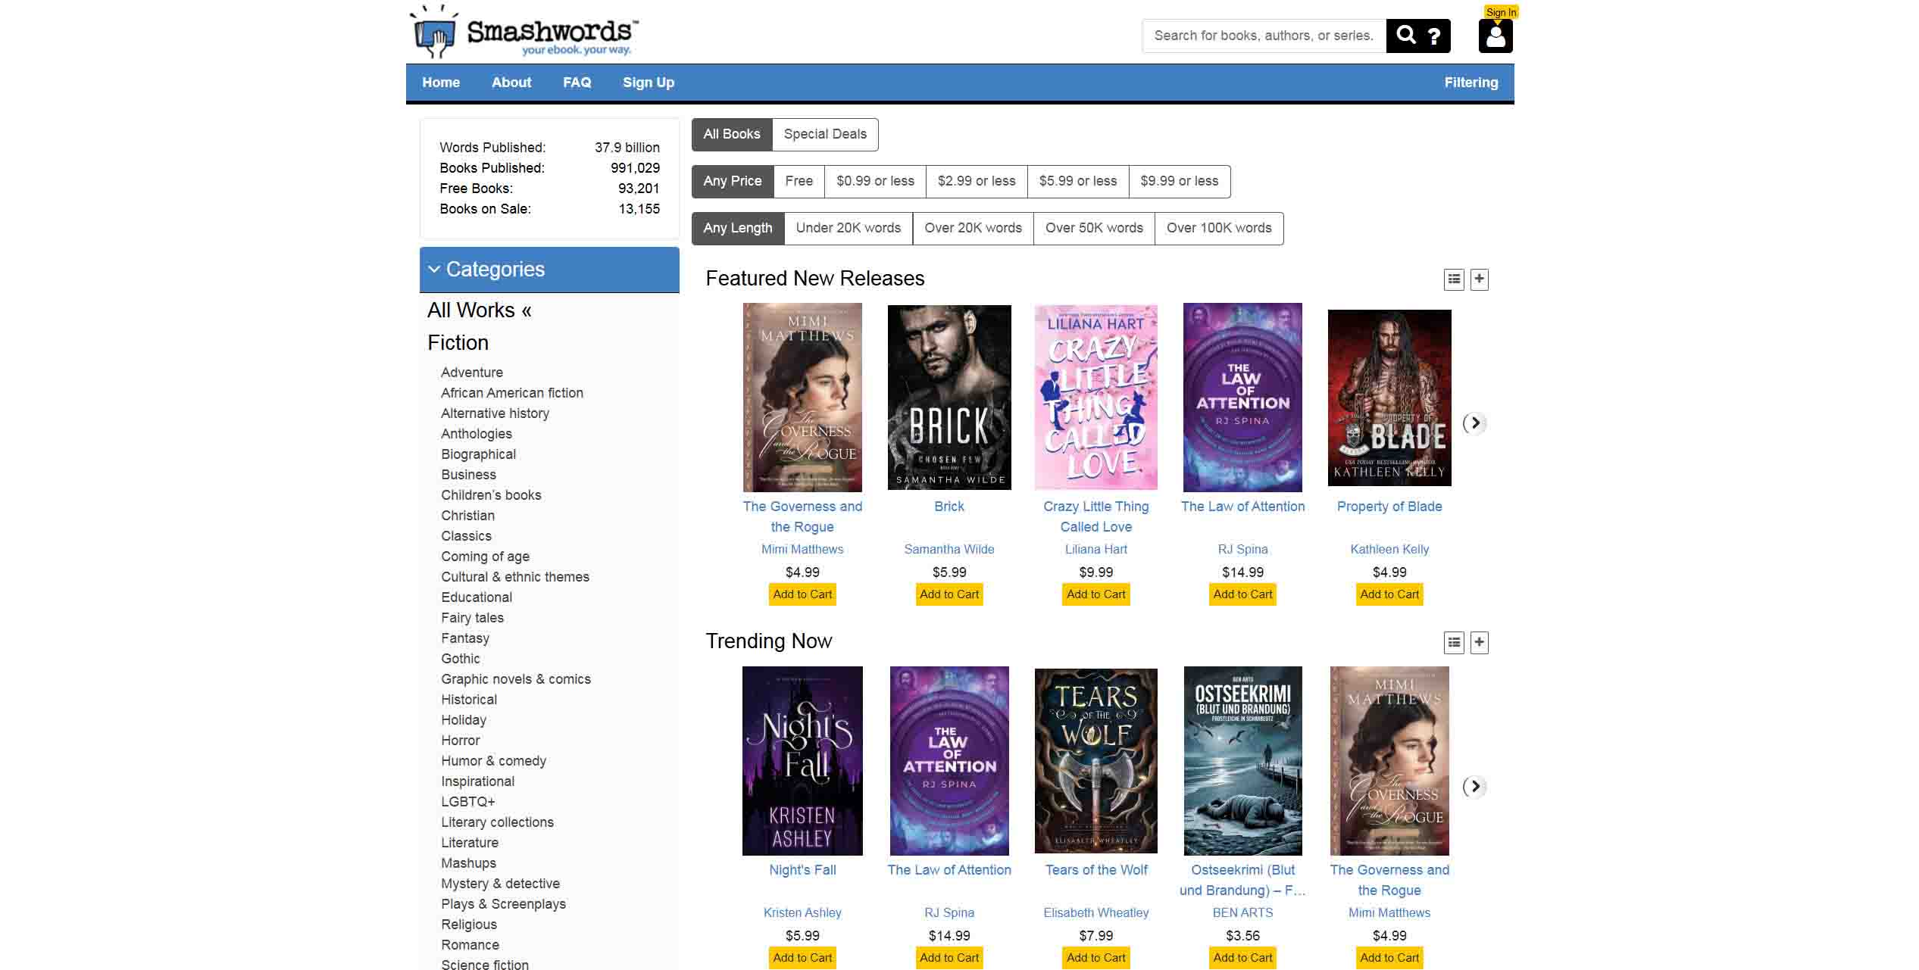This screenshot has height=970, width=1919.
Task: Select Any Length filter
Action: 738,228
